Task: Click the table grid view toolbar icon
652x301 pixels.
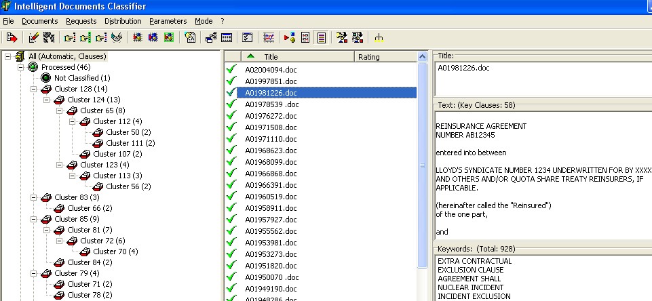Action: (x=227, y=38)
